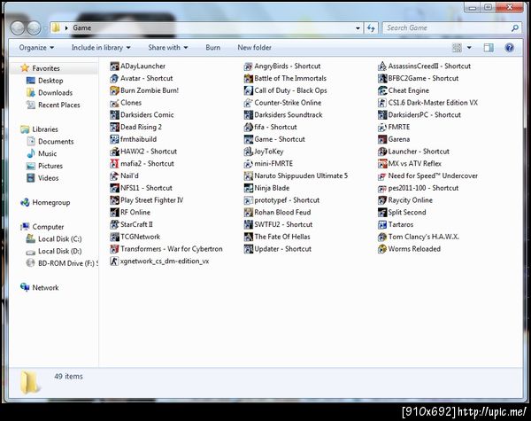Click the Call of Duty - Black Ops icon

pyautogui.click(x=248, y=90)
